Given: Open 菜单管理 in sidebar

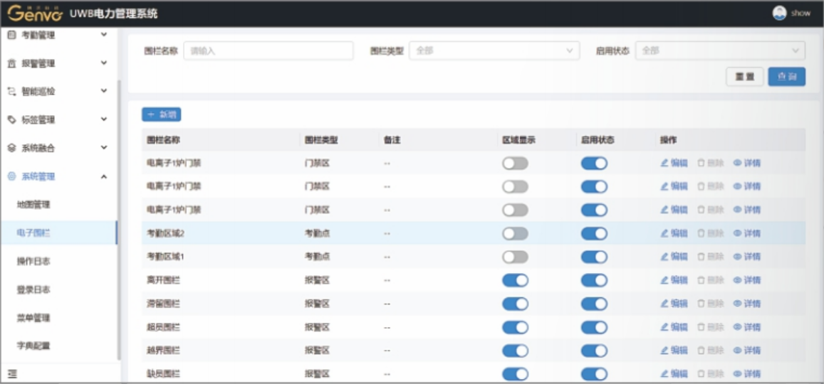Looking at the screenshot, I should [x=33, y=318].
